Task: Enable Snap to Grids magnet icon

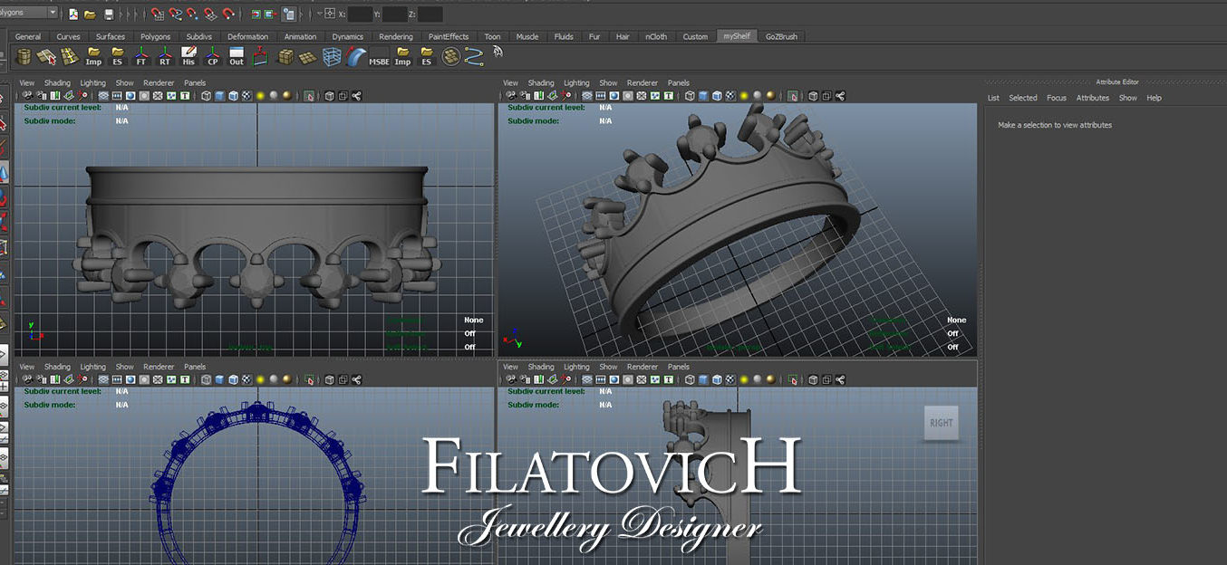Action: tap(158, 14)
